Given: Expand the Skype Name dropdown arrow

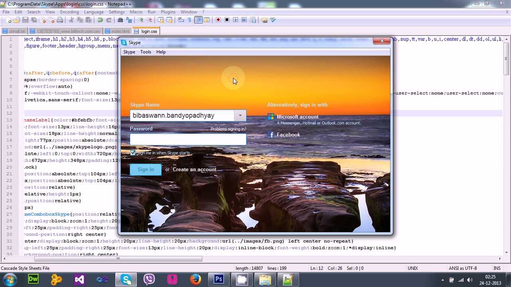Looking at the screenshot, I should click(240, 116).
